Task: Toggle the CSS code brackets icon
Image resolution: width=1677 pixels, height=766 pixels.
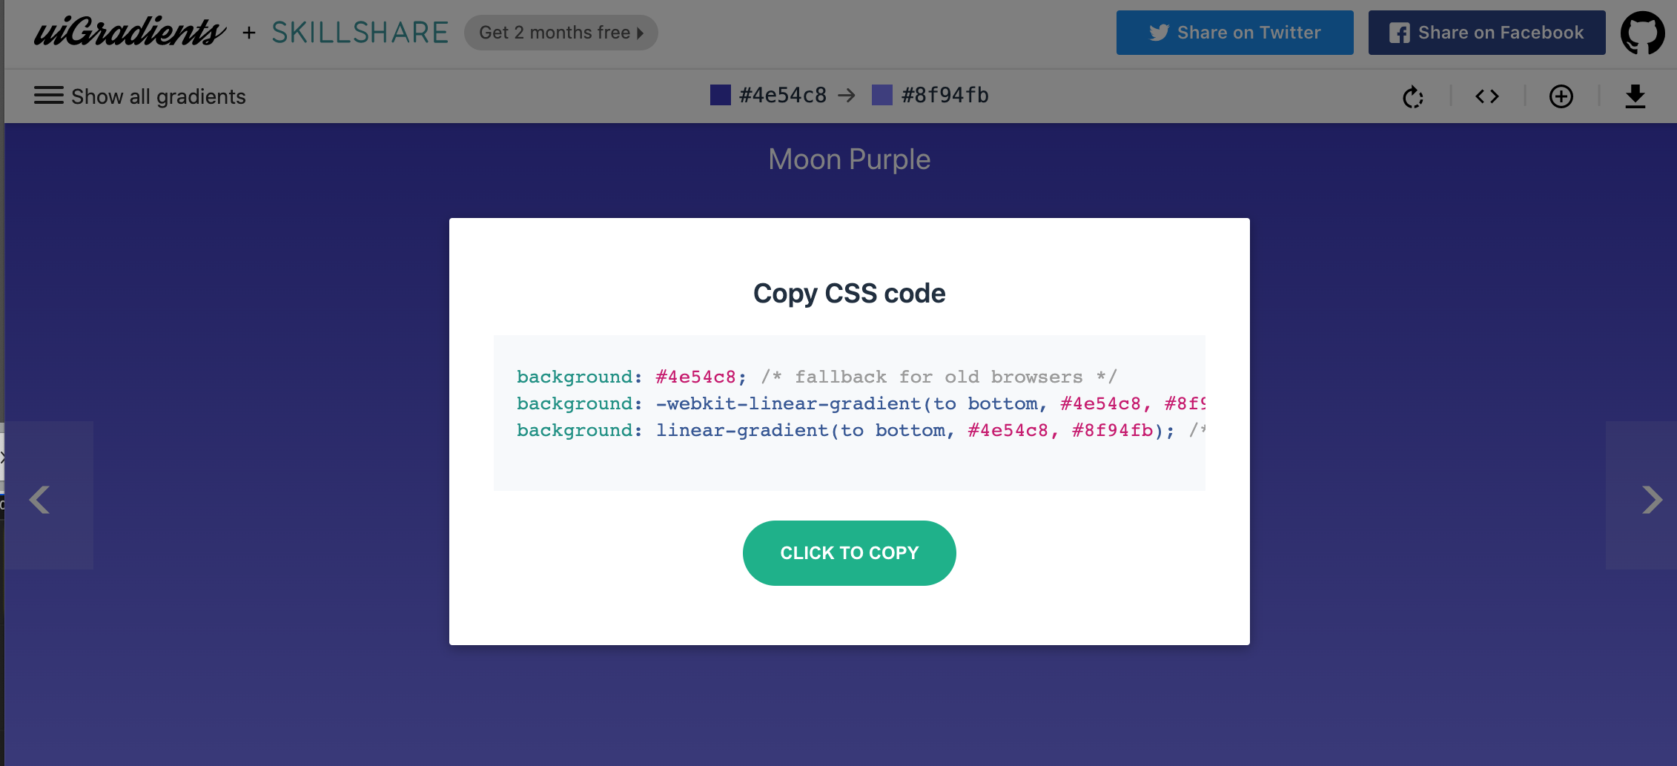Action: [x=1487, y=96]
